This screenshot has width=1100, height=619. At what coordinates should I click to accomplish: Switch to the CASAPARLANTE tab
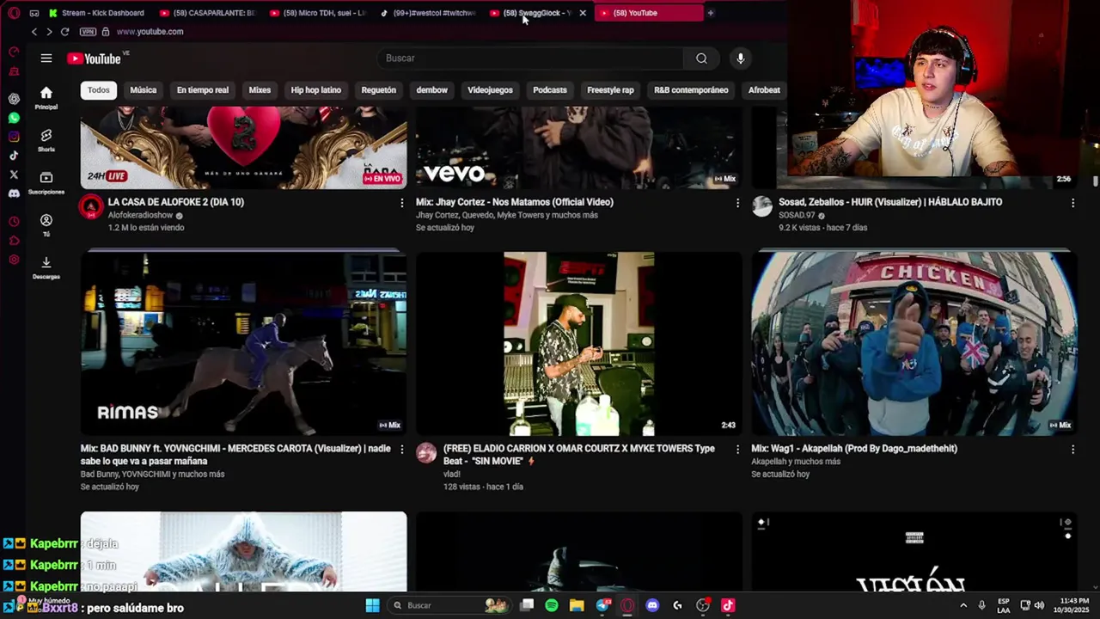(x=207, y=13)
